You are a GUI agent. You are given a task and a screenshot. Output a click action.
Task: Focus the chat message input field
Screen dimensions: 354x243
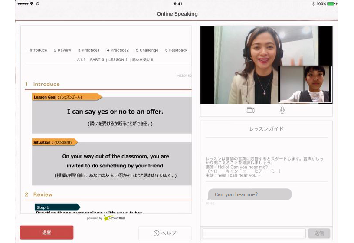click(253, 233)
